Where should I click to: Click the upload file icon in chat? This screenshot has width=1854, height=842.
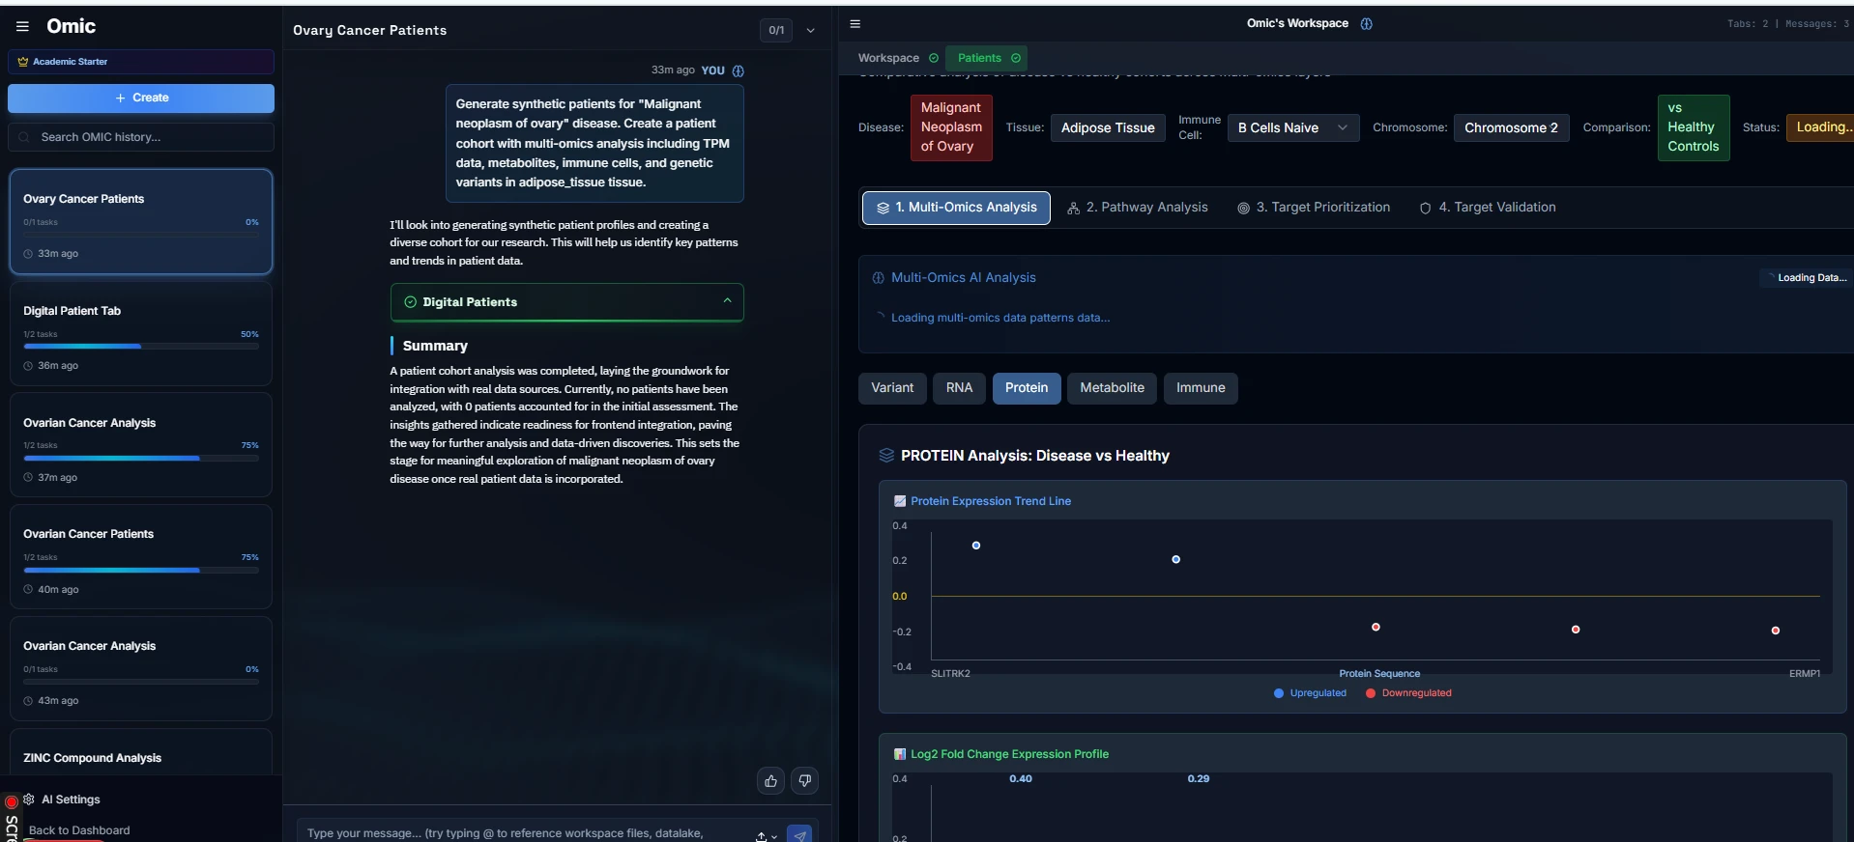point(762,836)
